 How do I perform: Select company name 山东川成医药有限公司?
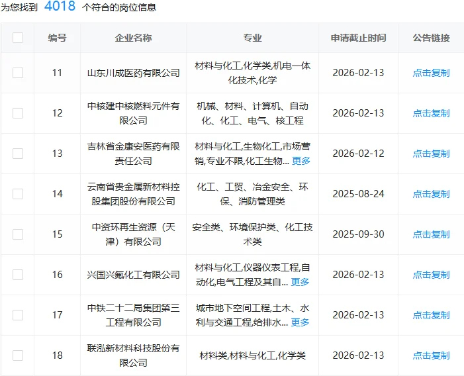tap(133, 73)
